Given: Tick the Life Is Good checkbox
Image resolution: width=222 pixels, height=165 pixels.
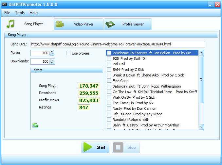Looking at the screenshot, I should coord(109,114).
